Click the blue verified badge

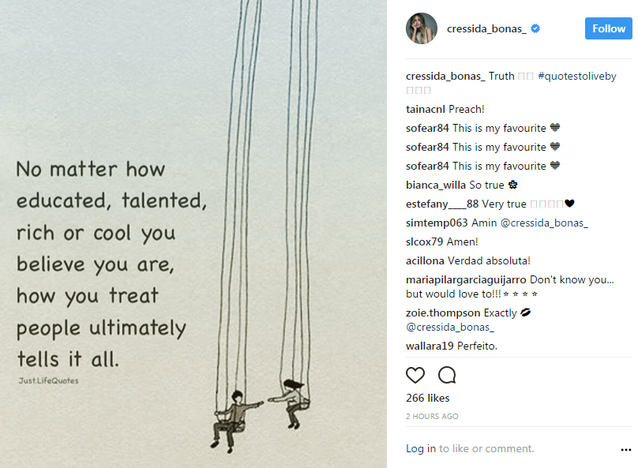(x=535, y=28)
